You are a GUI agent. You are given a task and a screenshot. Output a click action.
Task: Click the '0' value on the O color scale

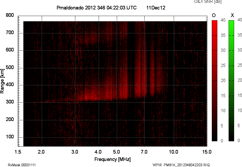pos(222,141)
